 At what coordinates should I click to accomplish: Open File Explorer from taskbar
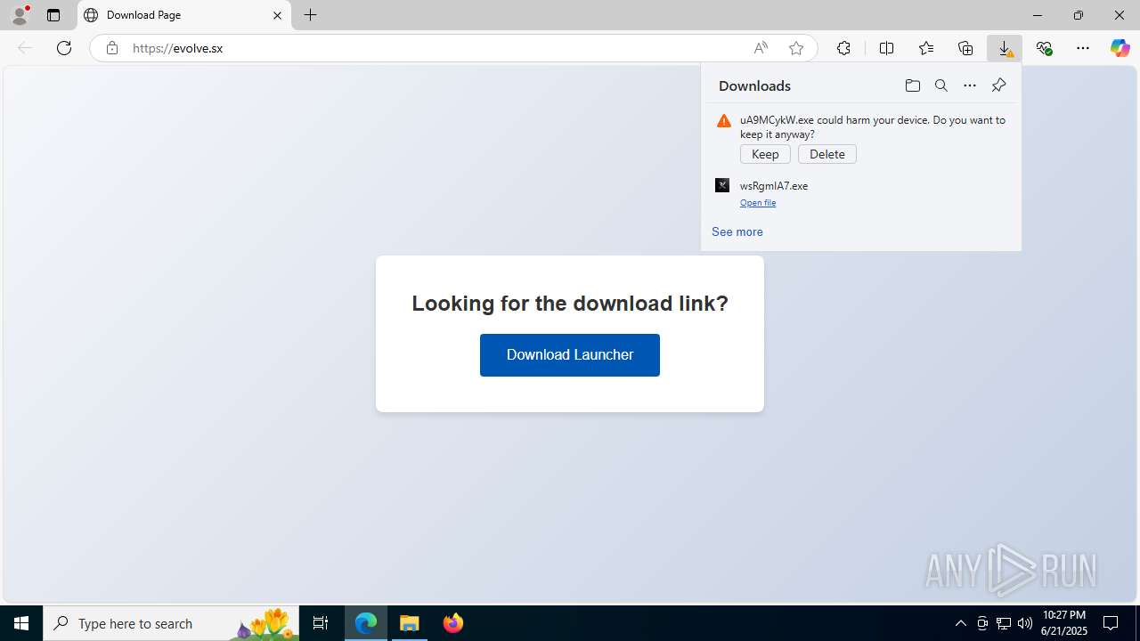410,623
